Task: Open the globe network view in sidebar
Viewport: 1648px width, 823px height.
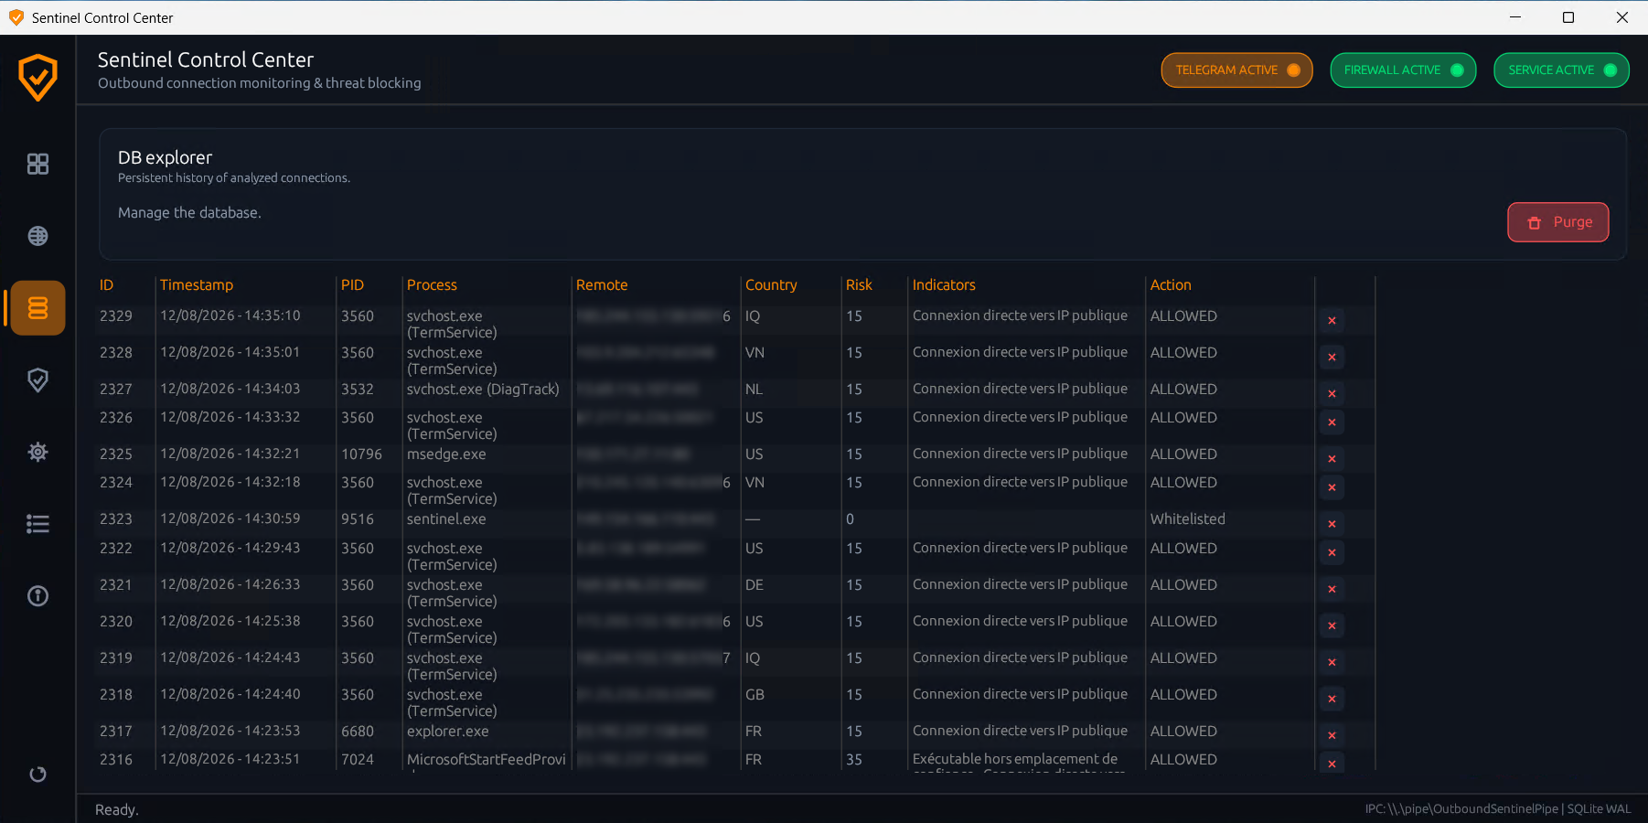Action: 37,236
